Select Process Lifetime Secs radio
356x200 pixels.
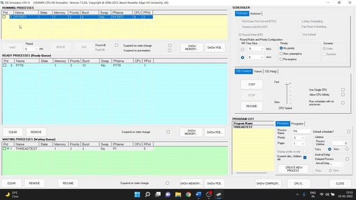pyautogui.click(x=347, y=149)
